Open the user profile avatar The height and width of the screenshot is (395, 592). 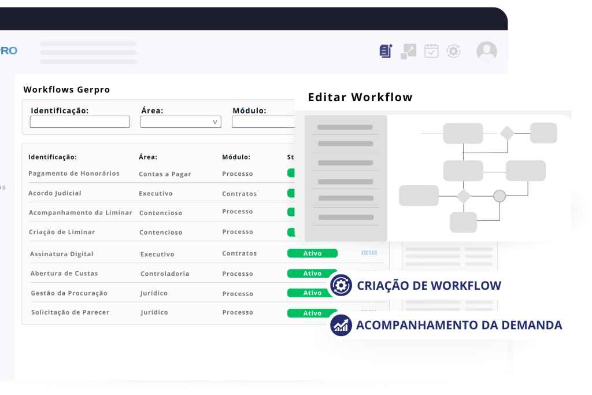point(486,51)
